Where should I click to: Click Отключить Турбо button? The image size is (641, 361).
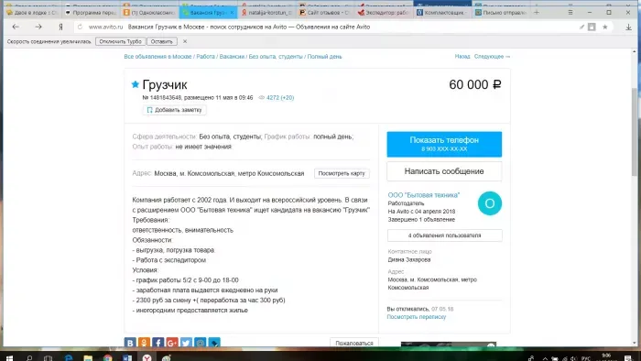click(120, 41)
